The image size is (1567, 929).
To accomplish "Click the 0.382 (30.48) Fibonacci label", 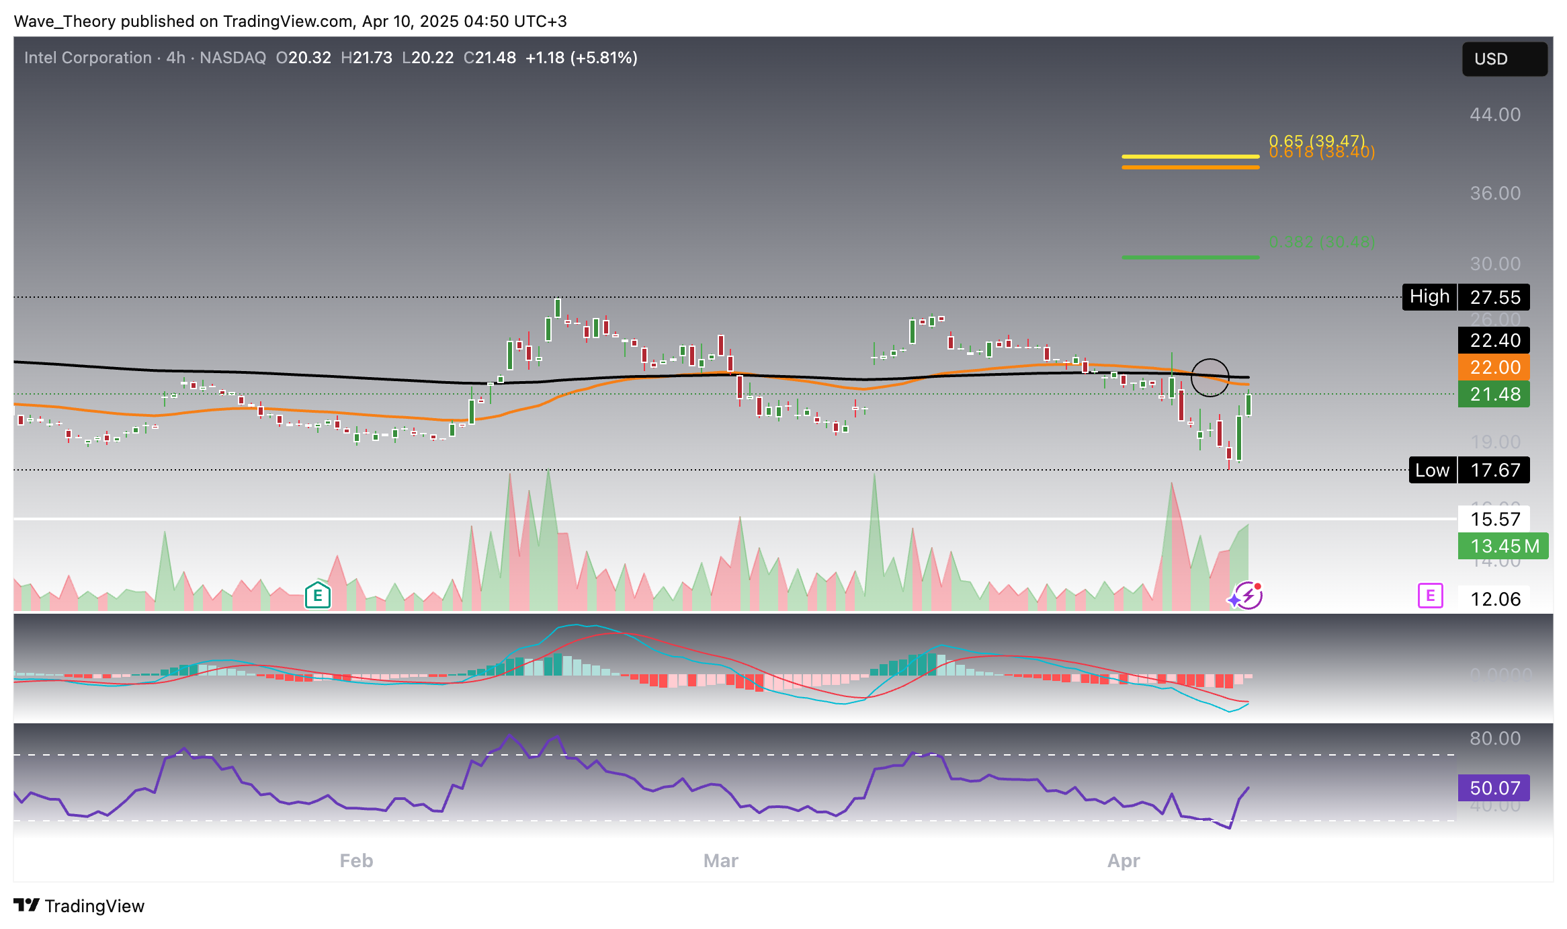I will (1322, 241).
